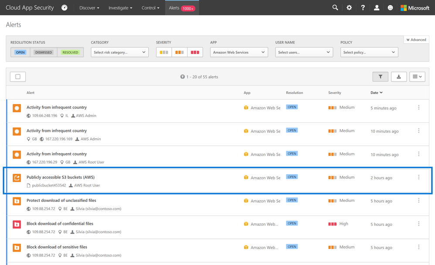Viewport: 435px width, 265px height.
Task: Click the Severity column header
Action: click(335, 93)
